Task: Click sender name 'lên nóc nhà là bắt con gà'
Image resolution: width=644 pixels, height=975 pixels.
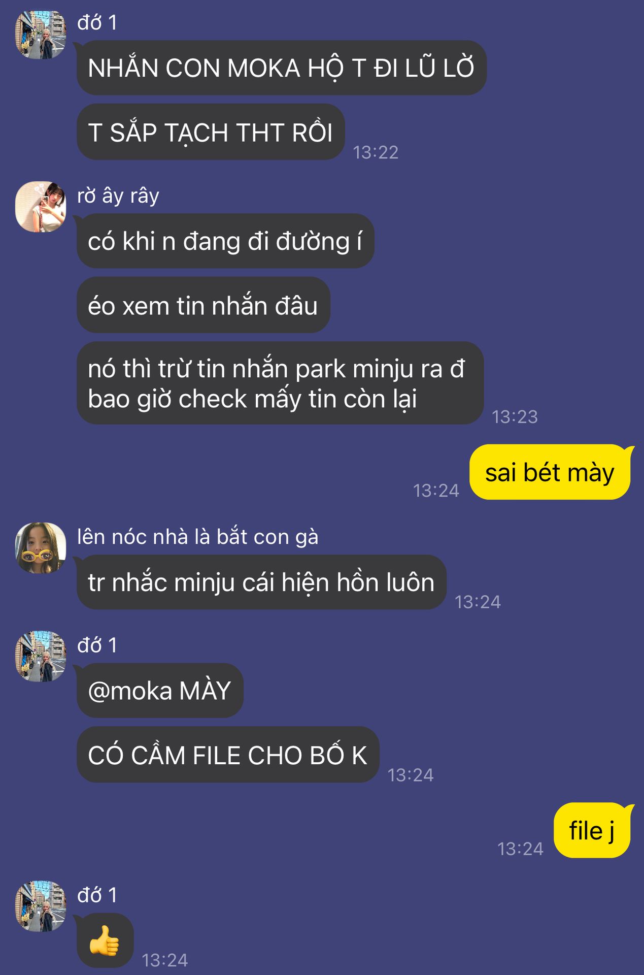Action: point(198,537)
